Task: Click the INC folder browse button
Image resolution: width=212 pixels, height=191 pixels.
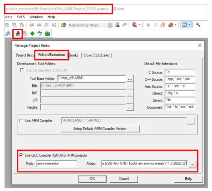Action: point(130,93)
